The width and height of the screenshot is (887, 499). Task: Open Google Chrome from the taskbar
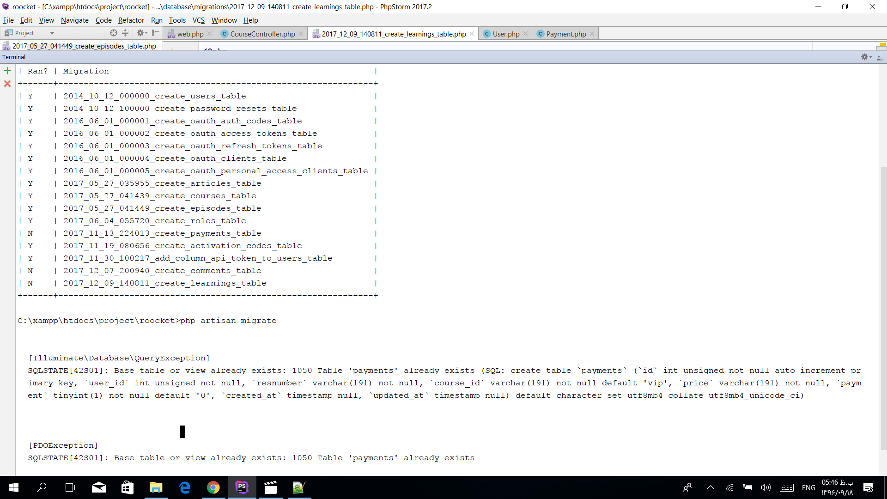pyautogui.click(x=213, y=487)
